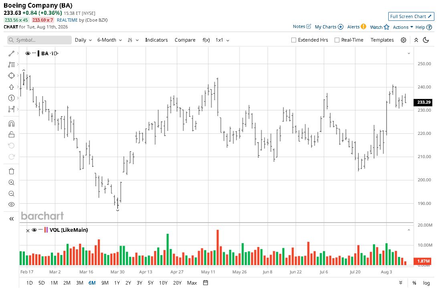The width and height of the screenshot is (442, 289).
Task: Open chart settings gear
Action: [404, 40]
